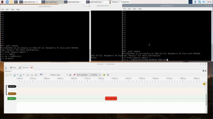The width and height of the screenshot is (213, 119).
Task: Open the network tray icon
Action: 199,2
